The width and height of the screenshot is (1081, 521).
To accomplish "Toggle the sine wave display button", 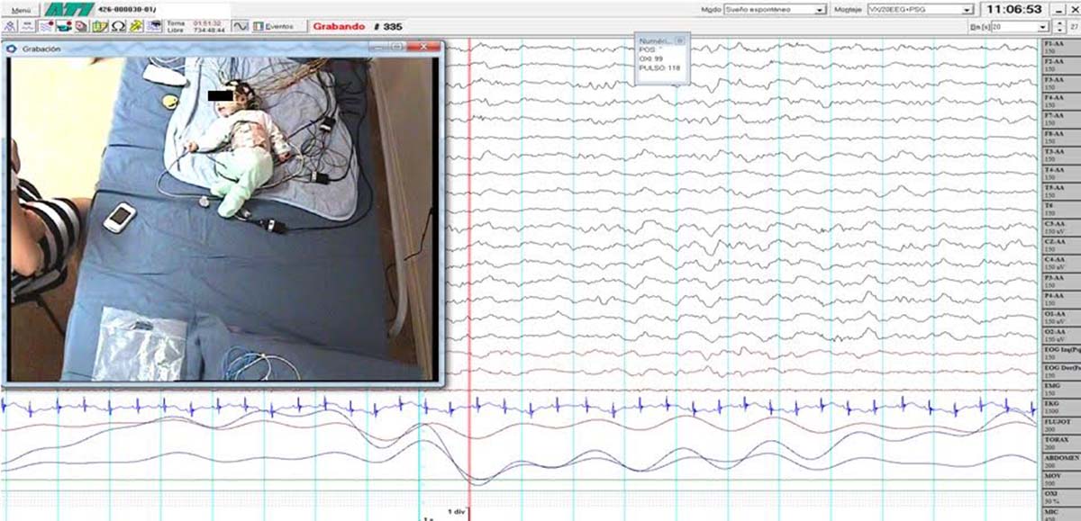I will click(x=241, y=26).
